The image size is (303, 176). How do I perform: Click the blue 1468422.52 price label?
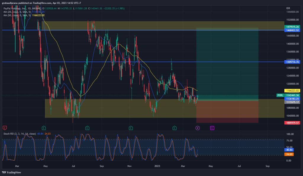point(292,30)
